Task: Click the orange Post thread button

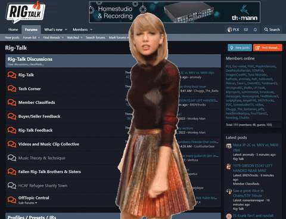Action: tap(268, 48)
